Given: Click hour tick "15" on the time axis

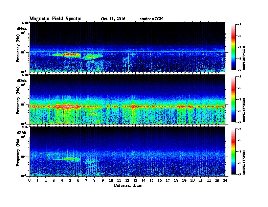Looking at the screenshot, I should tap(152, 181).
